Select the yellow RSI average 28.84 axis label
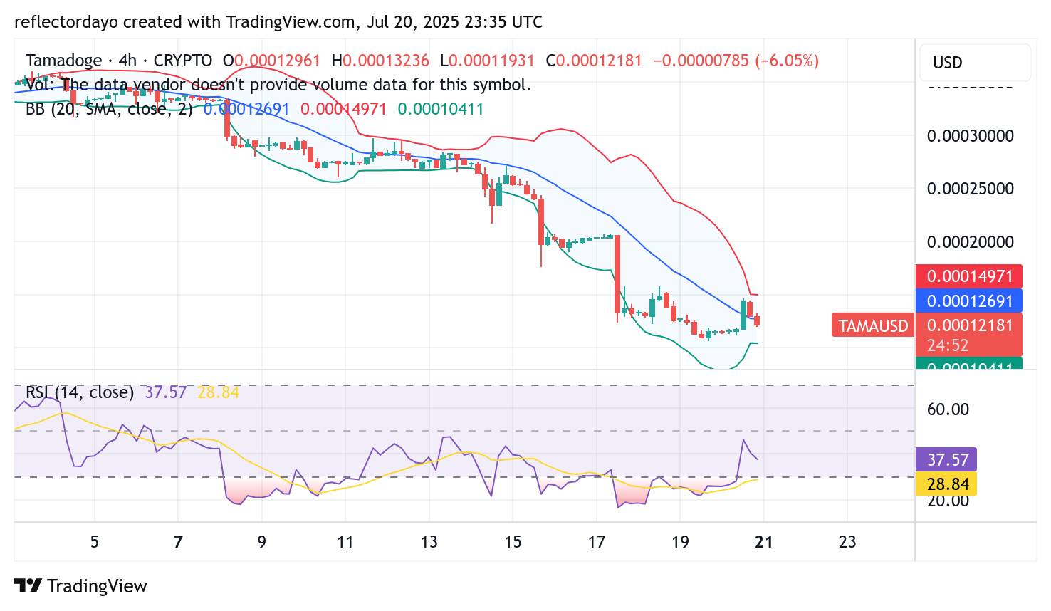This screenshot has width=1051, height=611. pos(946,484)
